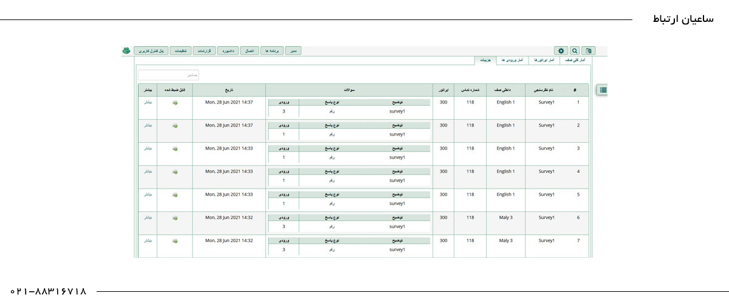Open recorded file icon in row 5
This screenshot has height=304, width=729.
(175, 195)
